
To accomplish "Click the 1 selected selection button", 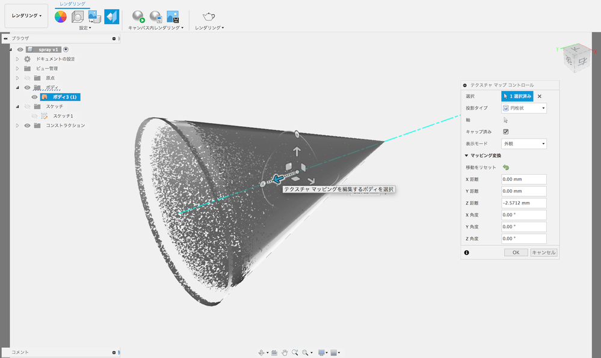I will [517, 96].
